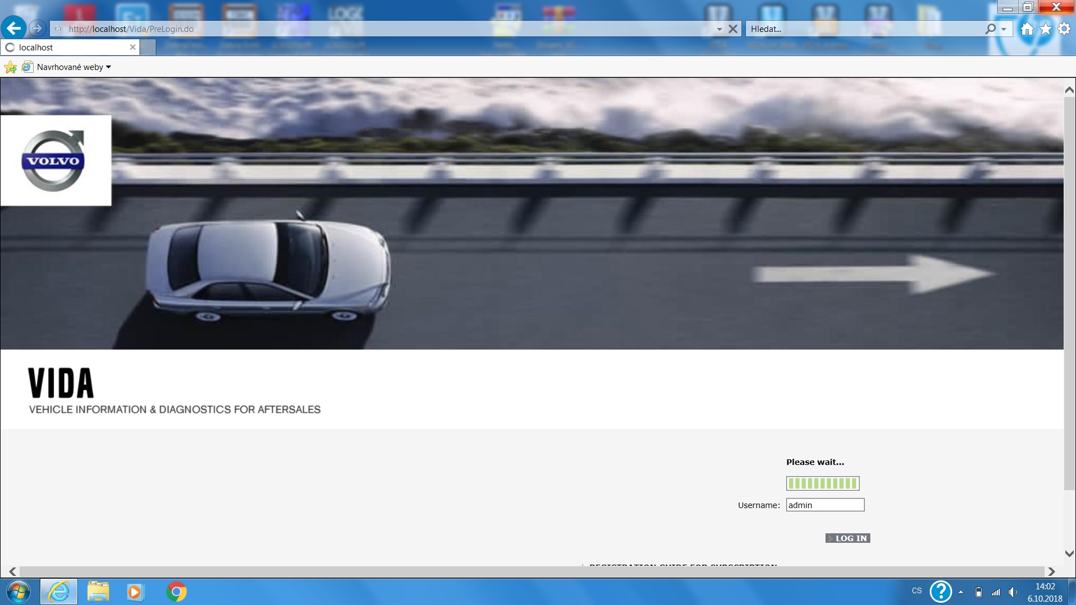
Task: Show hidden system tray icons
Action: tap(961, 592)
